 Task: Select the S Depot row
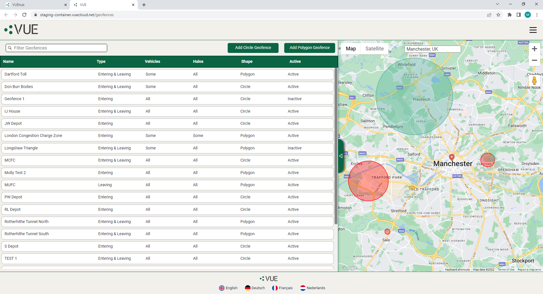tap(167, 246)
